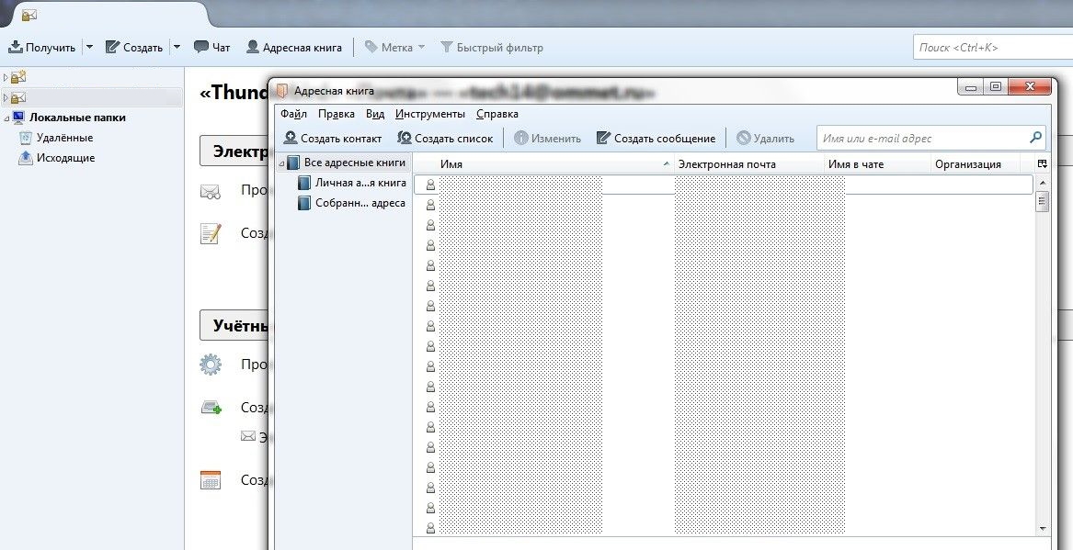Focus the Поиск Ctrl+K search field
This screenshot has width=1073, height=550.
click(x=993, y=47)
